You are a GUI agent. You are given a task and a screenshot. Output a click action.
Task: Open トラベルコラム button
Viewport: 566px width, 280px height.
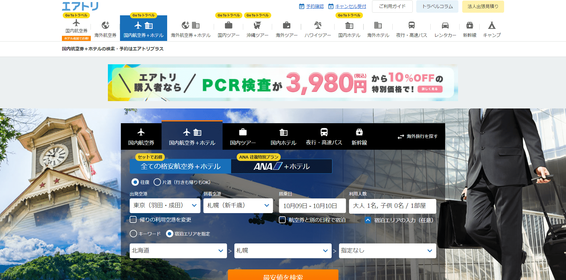coord(437,6)
